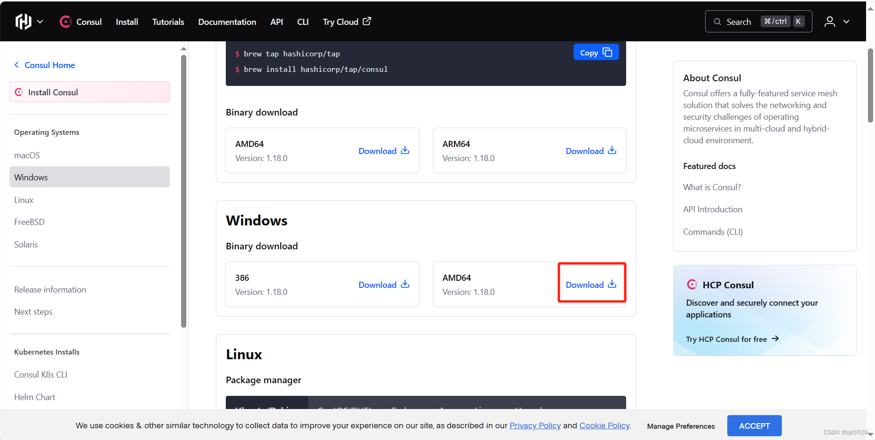875x440 pixels.
Task: Open API Introduction featured doc
Action: pos(713,209)
